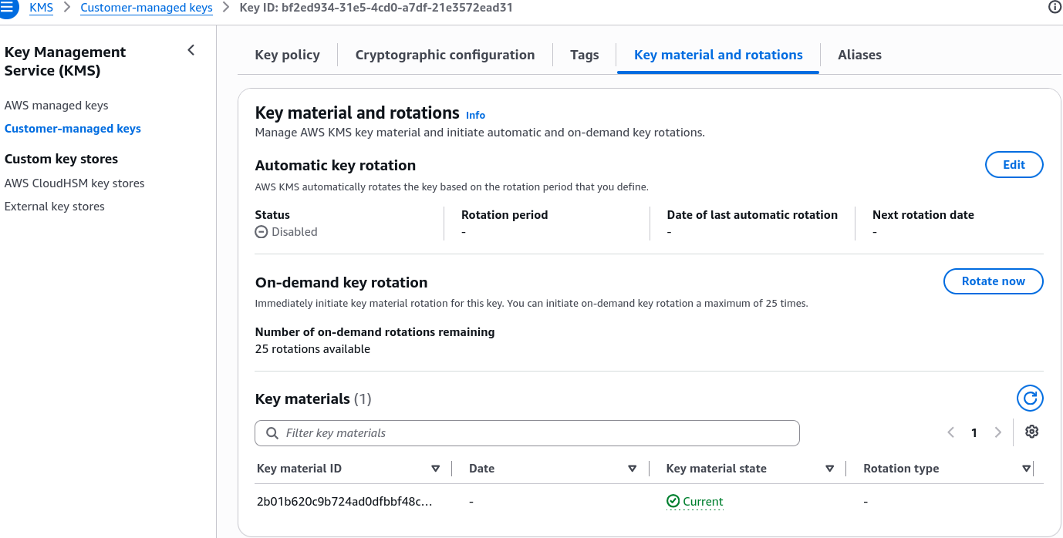Click the search magnifier icon in filter box
Screen dimensions: 1063x538
(272, 433)
